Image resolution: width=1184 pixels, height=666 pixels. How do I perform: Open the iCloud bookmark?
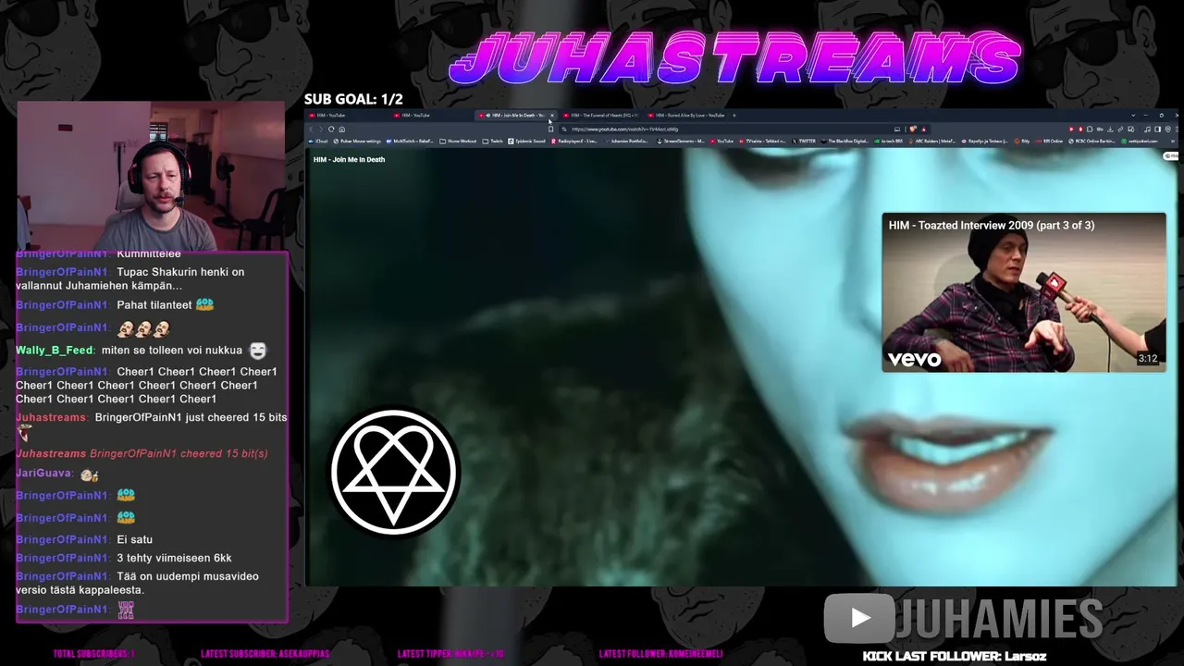[x=319, y=142]
